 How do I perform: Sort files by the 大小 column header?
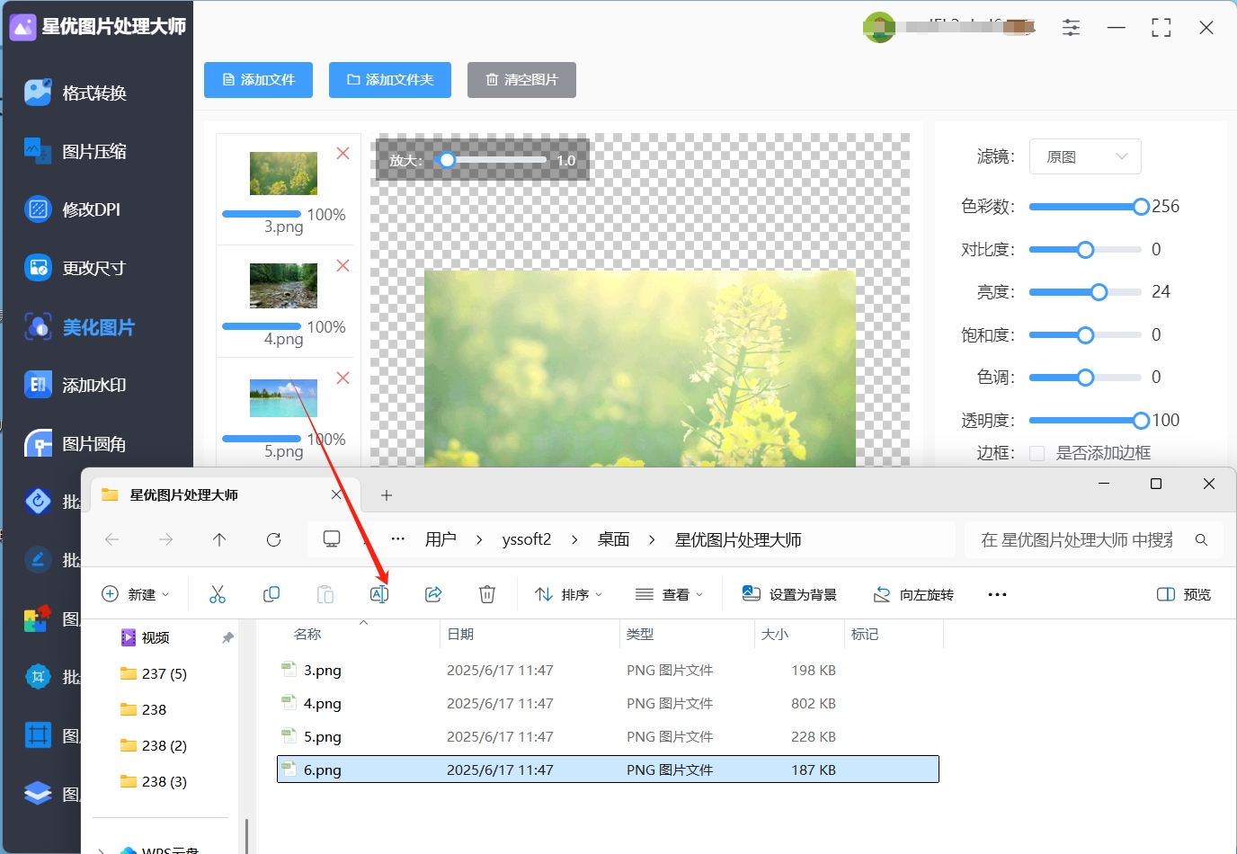[775, 635]
